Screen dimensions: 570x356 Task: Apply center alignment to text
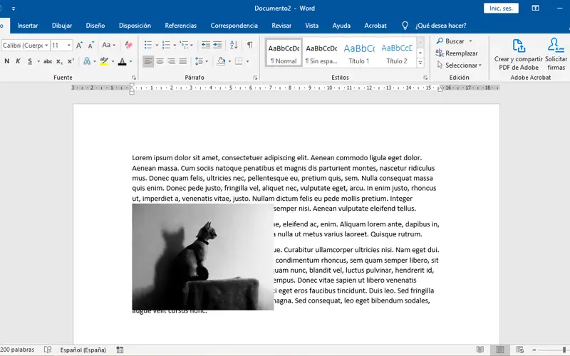point(160,62)
